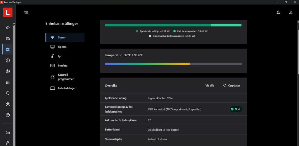Click the Ingen aktivitet(78%) value
The image size is (299, 146).
pos(160,98)
